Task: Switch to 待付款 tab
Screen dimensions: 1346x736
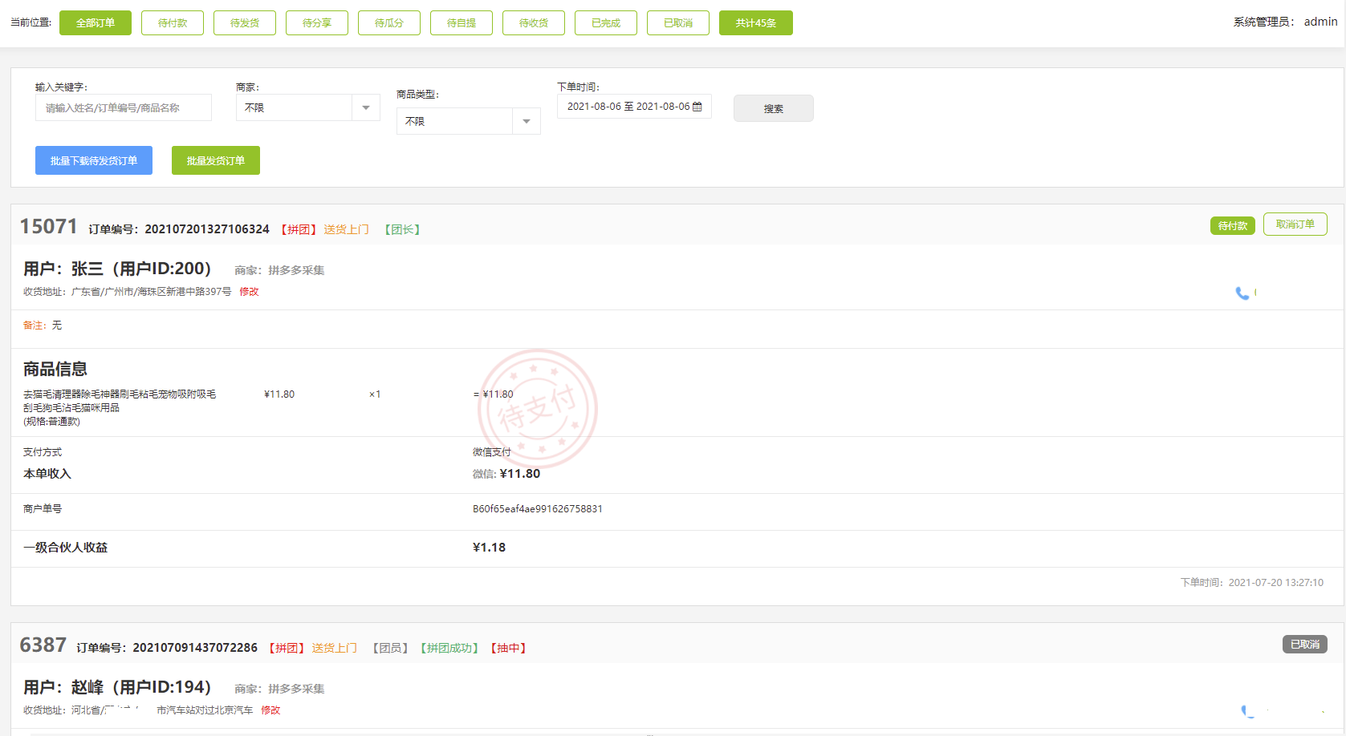Action: pos(173,23)
